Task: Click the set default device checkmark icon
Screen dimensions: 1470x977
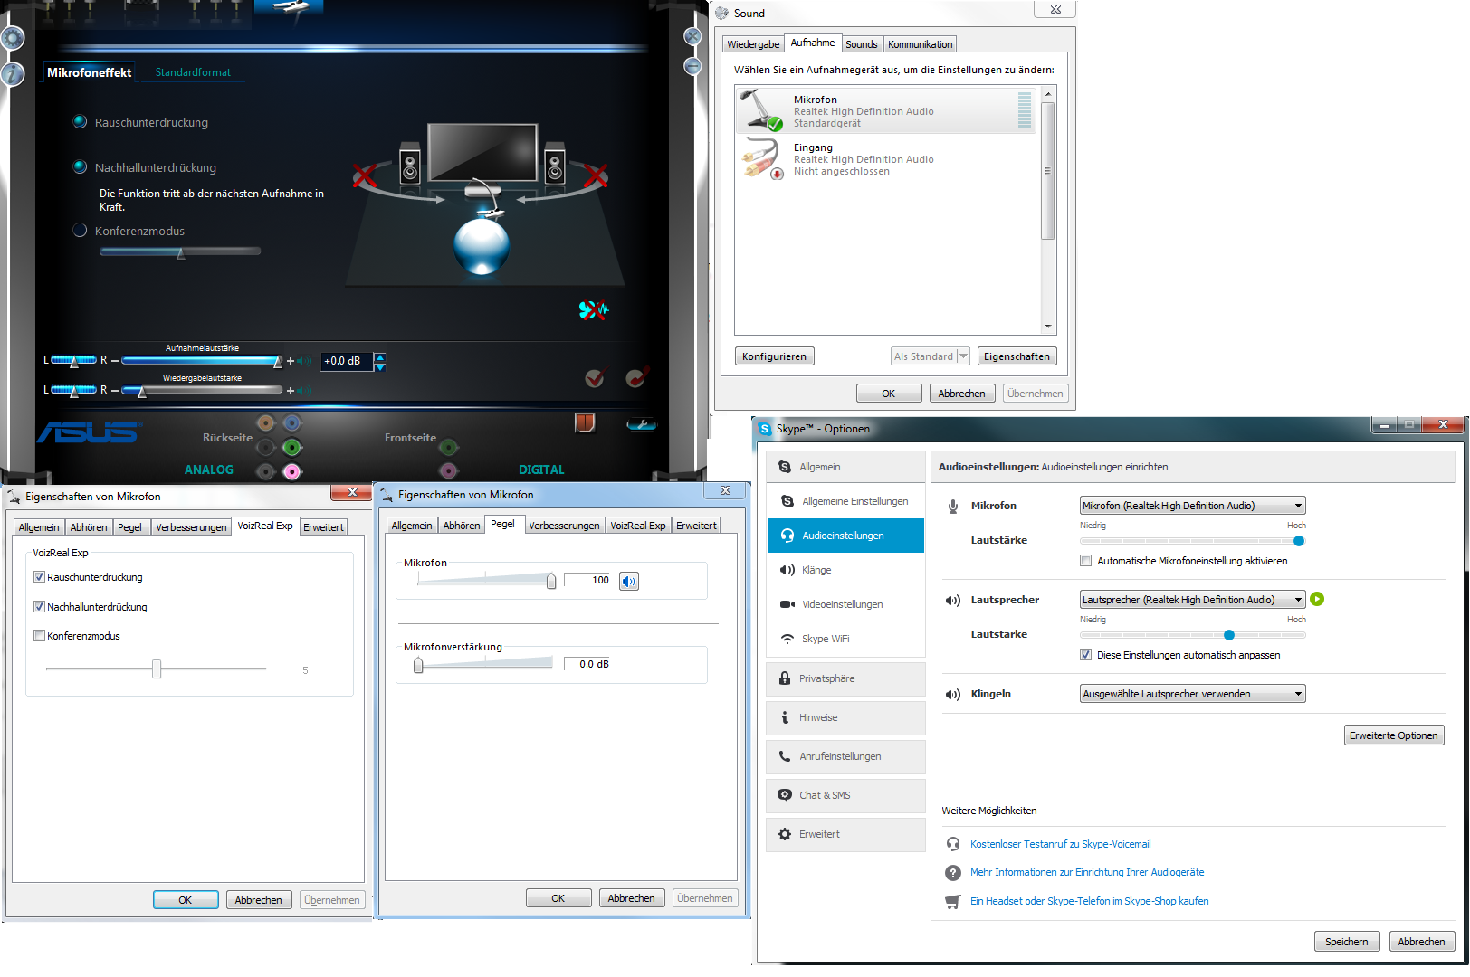Action: coord(595,378)
